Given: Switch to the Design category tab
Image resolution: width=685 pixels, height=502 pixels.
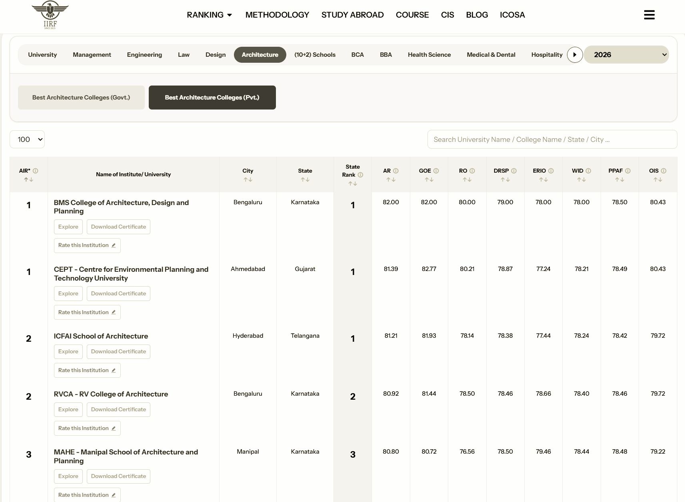Looking at the screenshot, I should 216,55.
